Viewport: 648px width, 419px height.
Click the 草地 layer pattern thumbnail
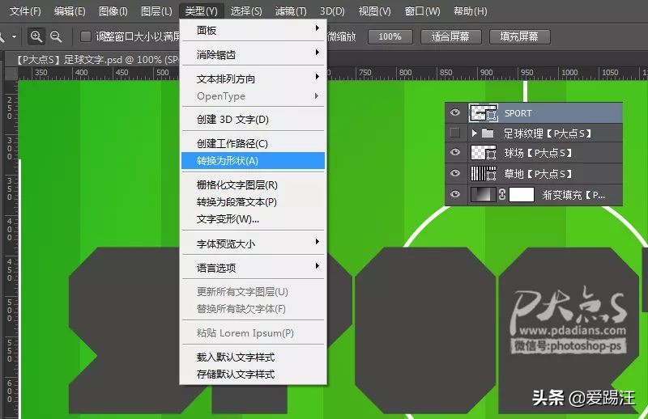click(x=483, y=173)
